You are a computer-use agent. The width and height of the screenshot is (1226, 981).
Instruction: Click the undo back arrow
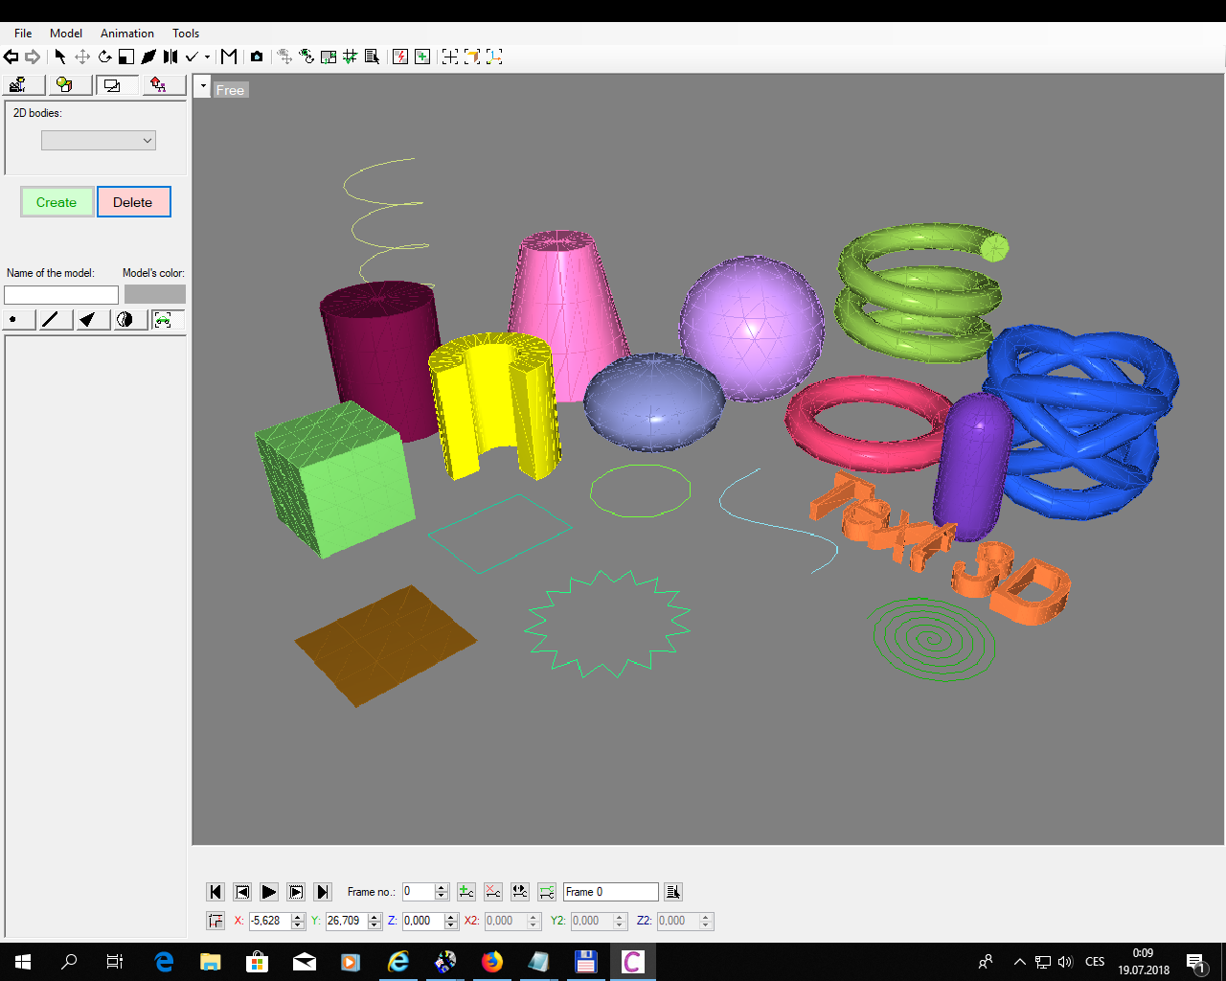pos(11,57)
